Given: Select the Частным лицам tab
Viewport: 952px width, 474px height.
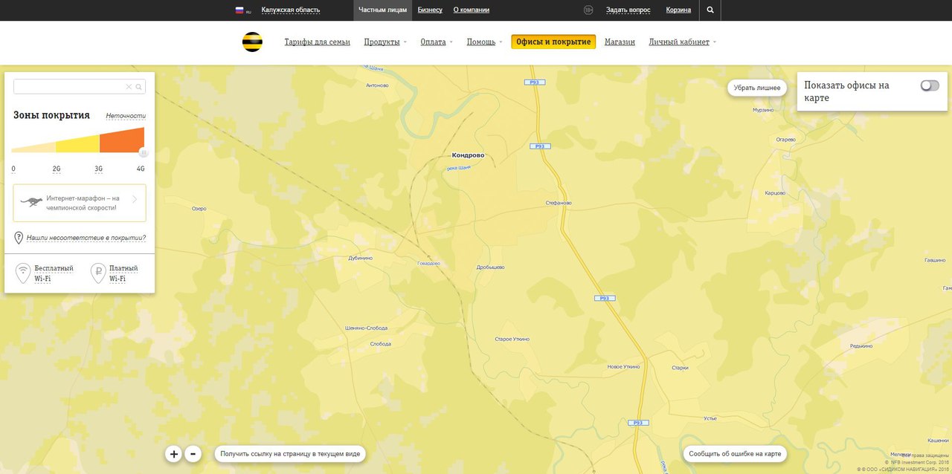Looking at the screenshot, I should click(x=382, y=10).
